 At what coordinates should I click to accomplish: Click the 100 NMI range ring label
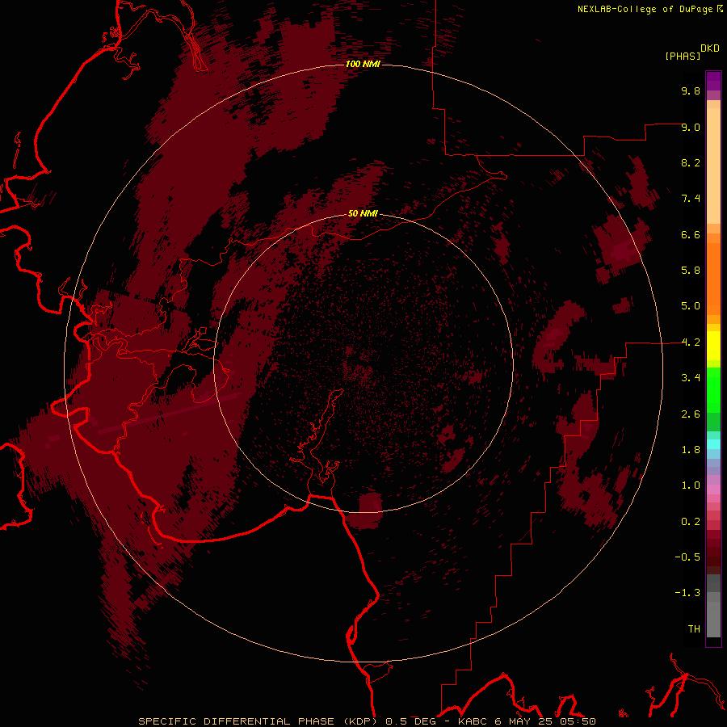363,64
